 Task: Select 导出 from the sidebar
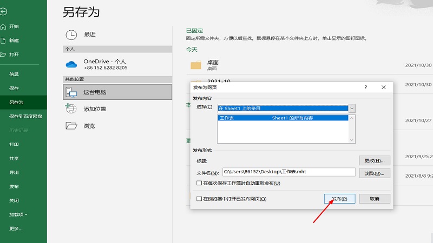[x=14, y=172]
